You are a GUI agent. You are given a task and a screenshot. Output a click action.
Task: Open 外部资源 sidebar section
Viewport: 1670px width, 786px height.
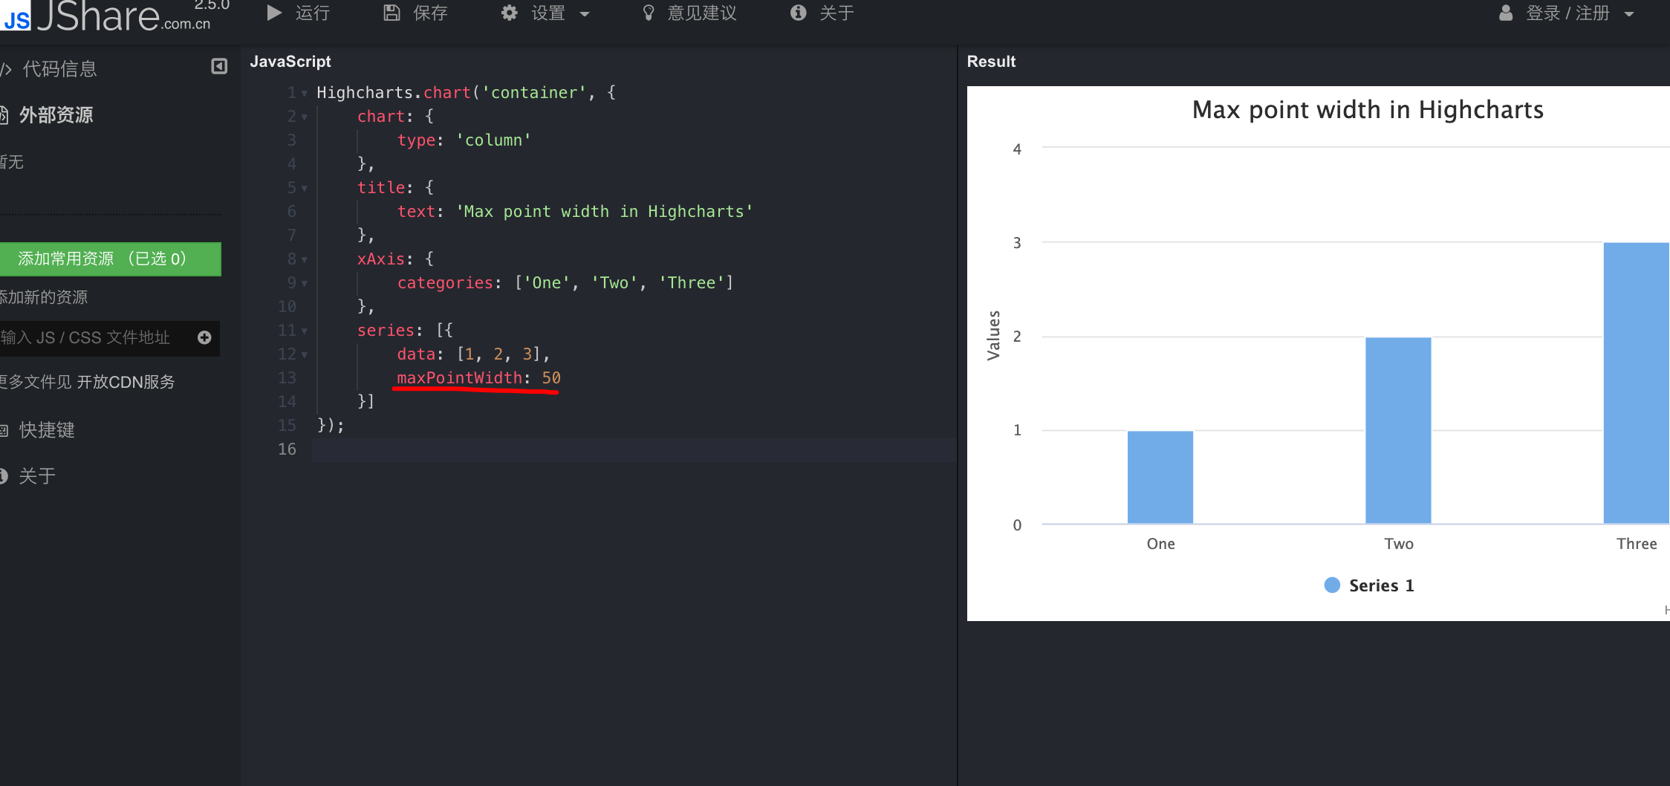tap(56, 115)
